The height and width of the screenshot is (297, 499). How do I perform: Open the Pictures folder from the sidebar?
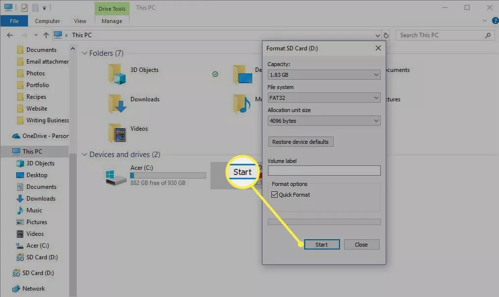(x=36, y=222)
